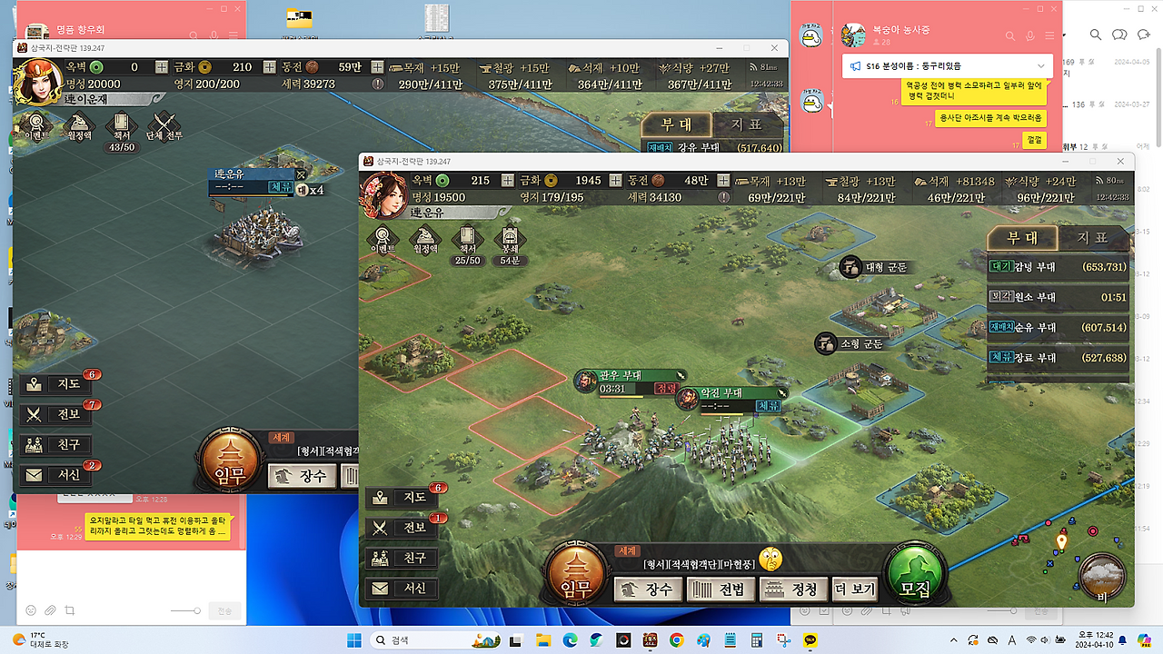Open 지도 map menu in front window

click(403, 498)
